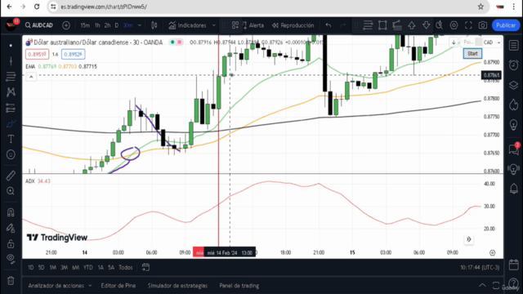
Task: Select the 5D date range
Action: (x=41, y=267)
